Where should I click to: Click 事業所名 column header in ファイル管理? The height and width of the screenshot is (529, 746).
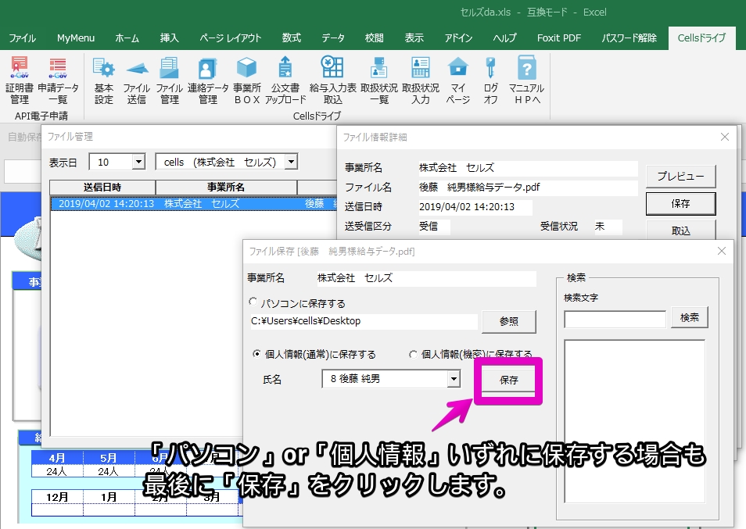(x=226, y=188)
